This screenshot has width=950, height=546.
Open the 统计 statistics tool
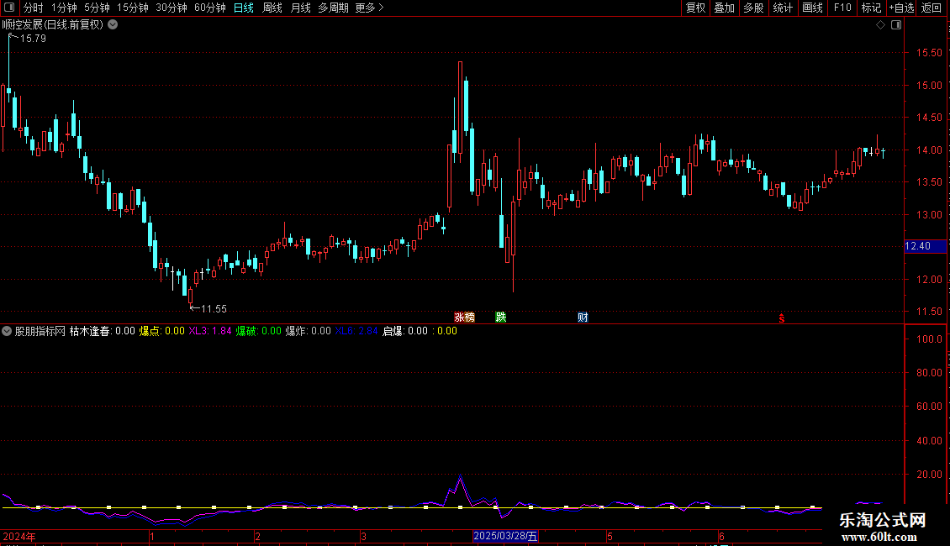(783, 8)
